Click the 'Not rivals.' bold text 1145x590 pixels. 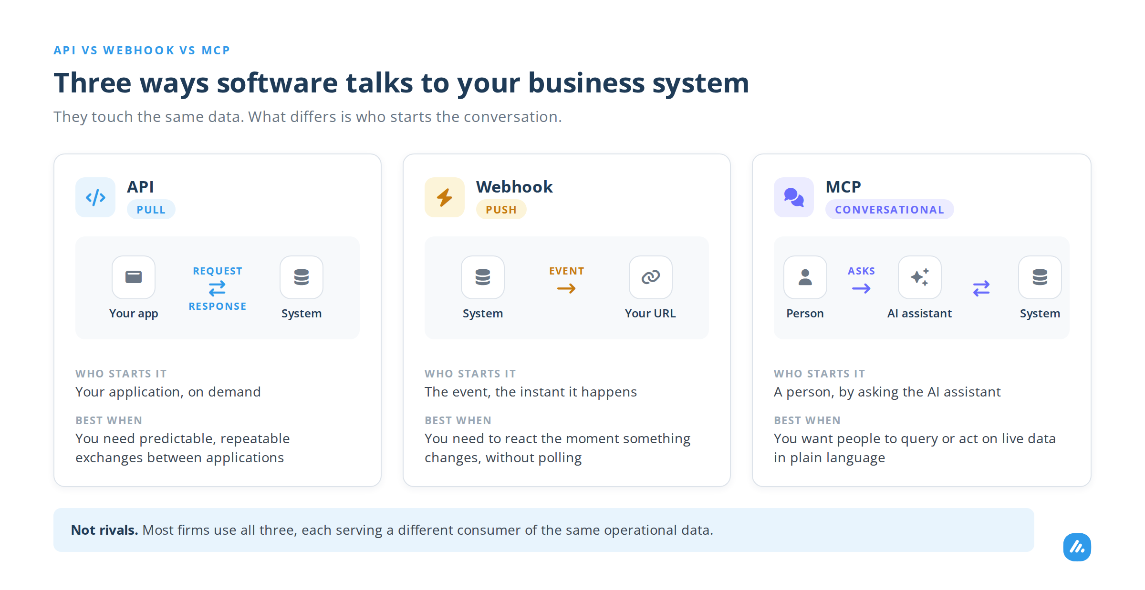tap(104, 530)
